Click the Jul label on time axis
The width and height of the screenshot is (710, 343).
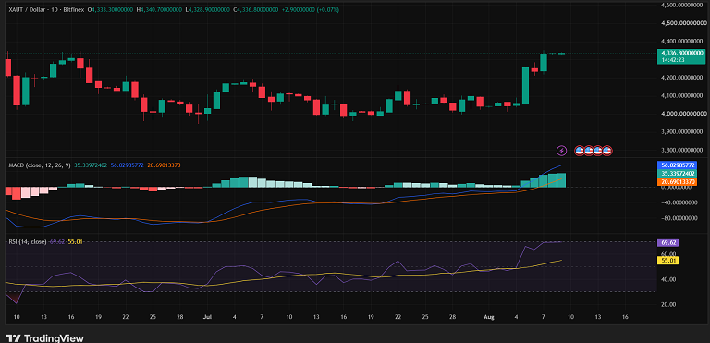pos(208,317)
